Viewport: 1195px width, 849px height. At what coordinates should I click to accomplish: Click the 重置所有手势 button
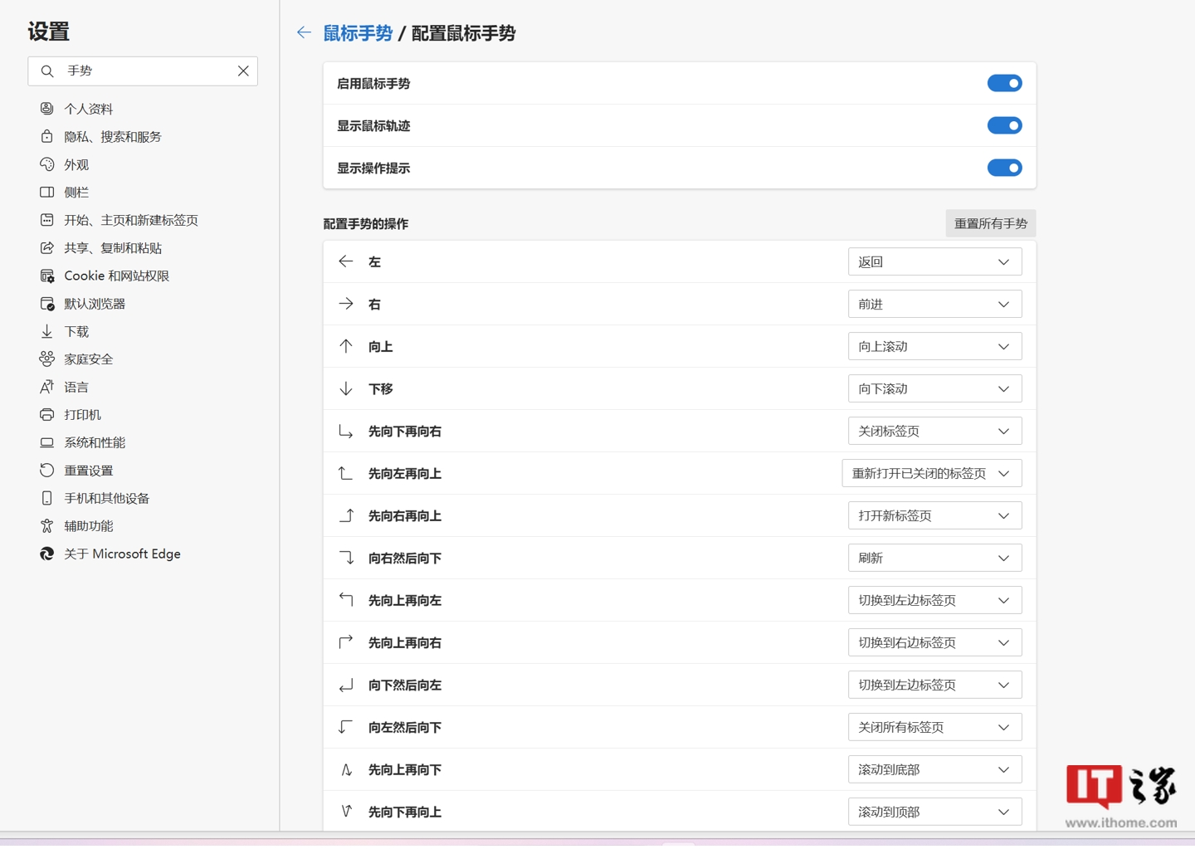click(991, 223)
